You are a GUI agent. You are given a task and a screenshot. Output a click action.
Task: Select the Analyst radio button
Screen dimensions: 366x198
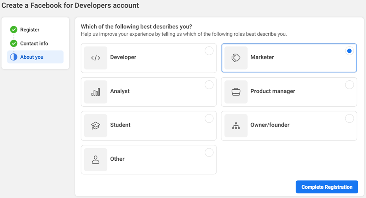coord(209,85)
